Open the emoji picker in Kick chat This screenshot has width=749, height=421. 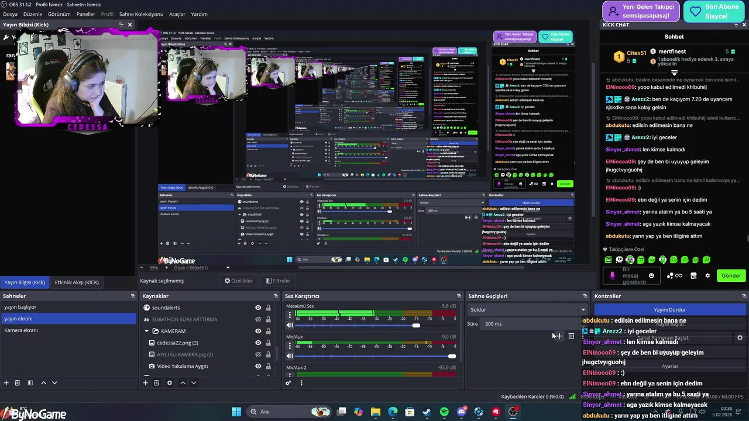coord(651,275)
